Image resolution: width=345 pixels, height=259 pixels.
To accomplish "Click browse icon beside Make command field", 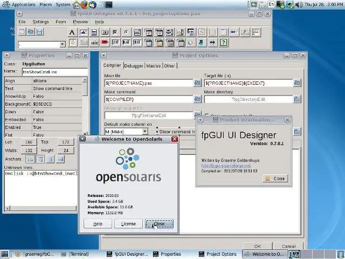I will [197, 99].
